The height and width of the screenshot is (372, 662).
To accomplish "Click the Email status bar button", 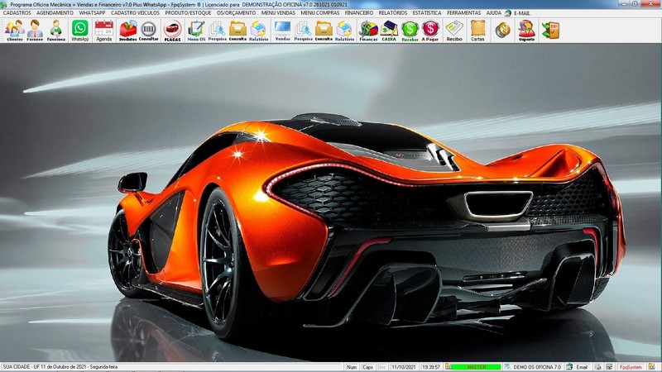I will click(582, 367).
